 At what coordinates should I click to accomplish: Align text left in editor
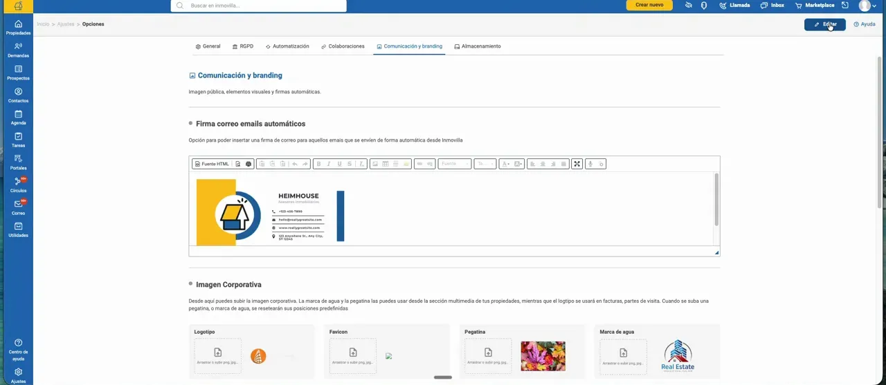532,164
